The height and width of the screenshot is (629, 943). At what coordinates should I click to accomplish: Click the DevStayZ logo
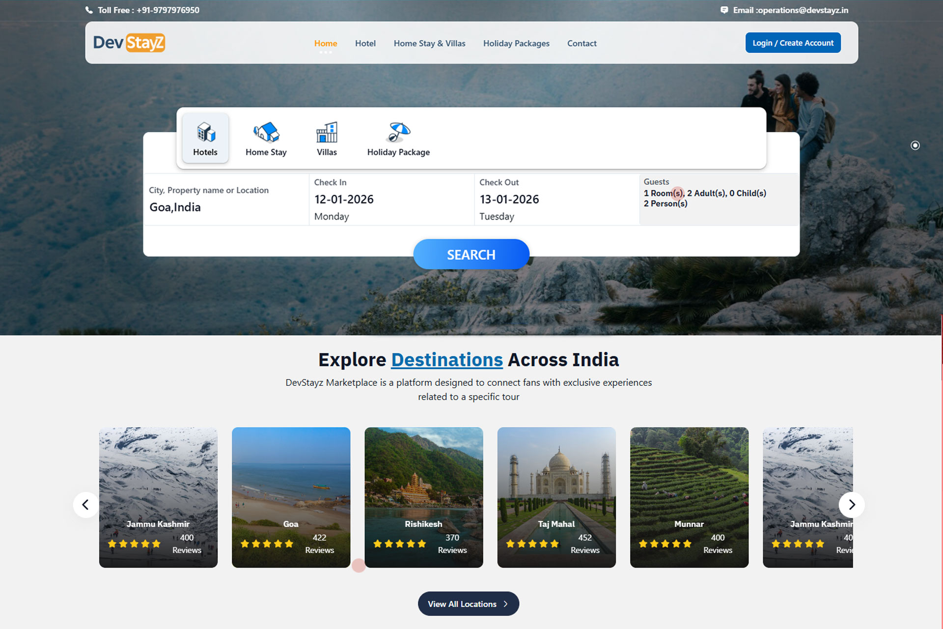129,43
